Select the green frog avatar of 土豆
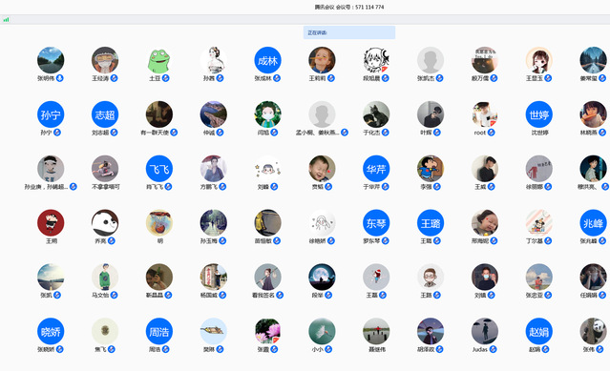This screenshot has width=610, height=371. pyautogui.click(x=159, y=60)
